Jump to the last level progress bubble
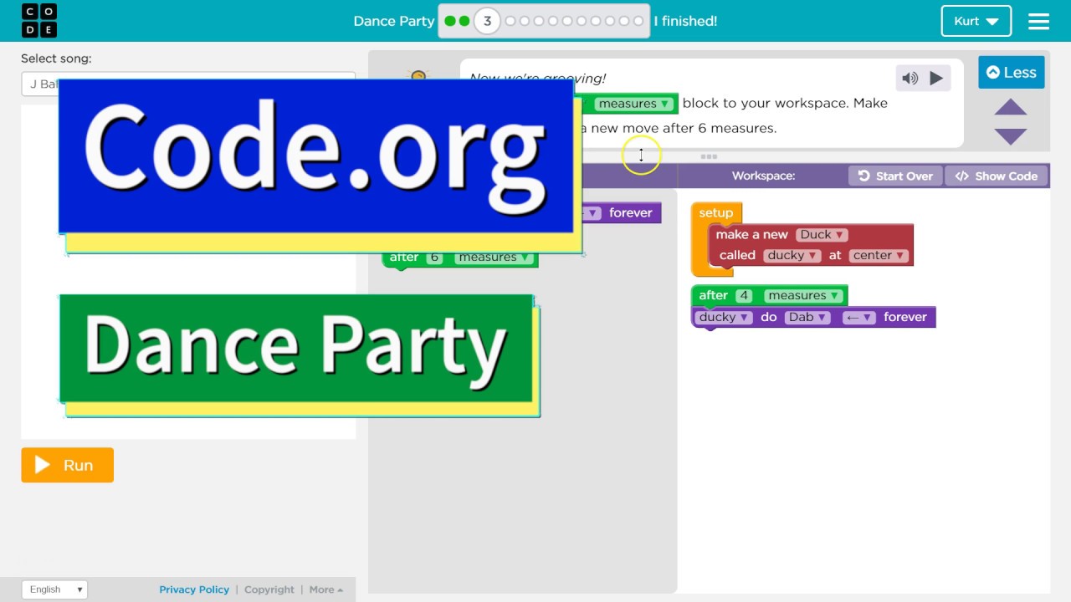This screenshot has width=1071, height=602. click(638, 21)
